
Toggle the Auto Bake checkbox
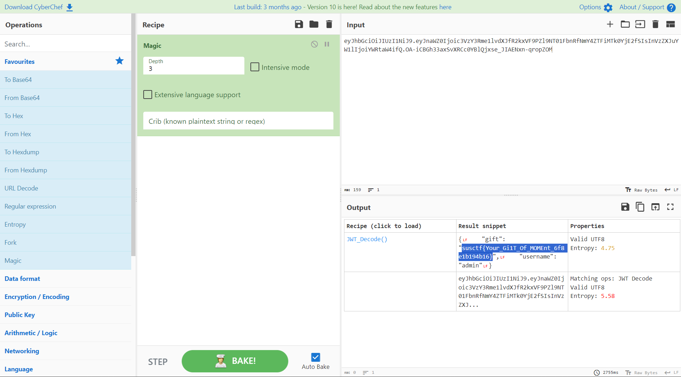(315, 357)
